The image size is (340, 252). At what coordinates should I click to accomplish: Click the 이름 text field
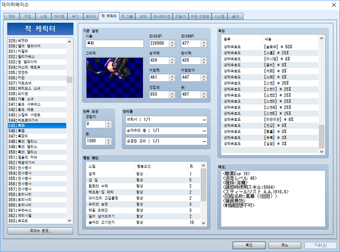pyautogui.click(x=114, y=44)
